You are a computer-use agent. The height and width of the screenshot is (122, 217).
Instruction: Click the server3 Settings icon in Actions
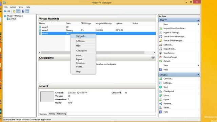(160, 83)
